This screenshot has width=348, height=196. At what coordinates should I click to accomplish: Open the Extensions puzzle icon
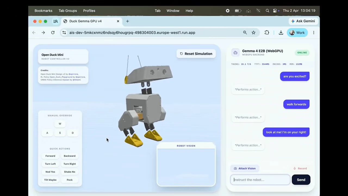click(x=267, y=33)
